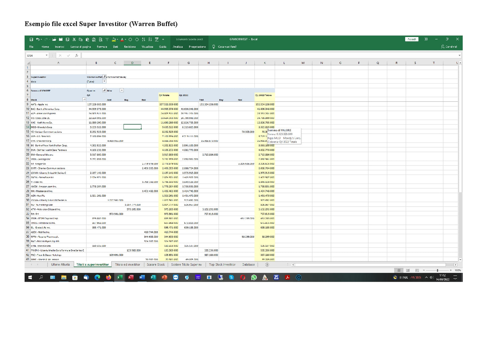
Task: Click the 100% zoom level text
Action: click(x=458, y=270)
